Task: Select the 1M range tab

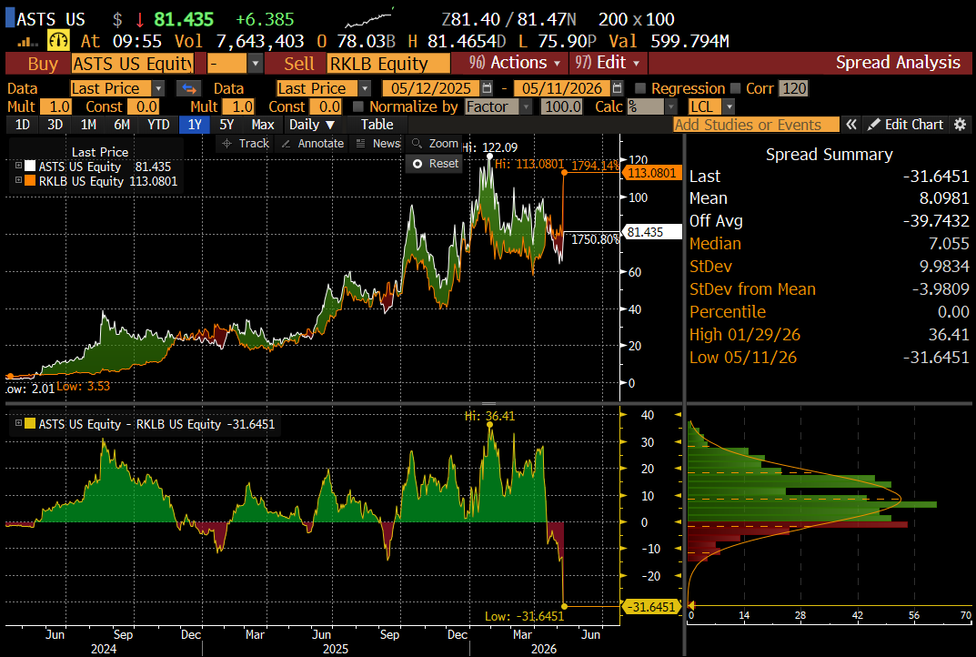Action: tap(88, 125)
